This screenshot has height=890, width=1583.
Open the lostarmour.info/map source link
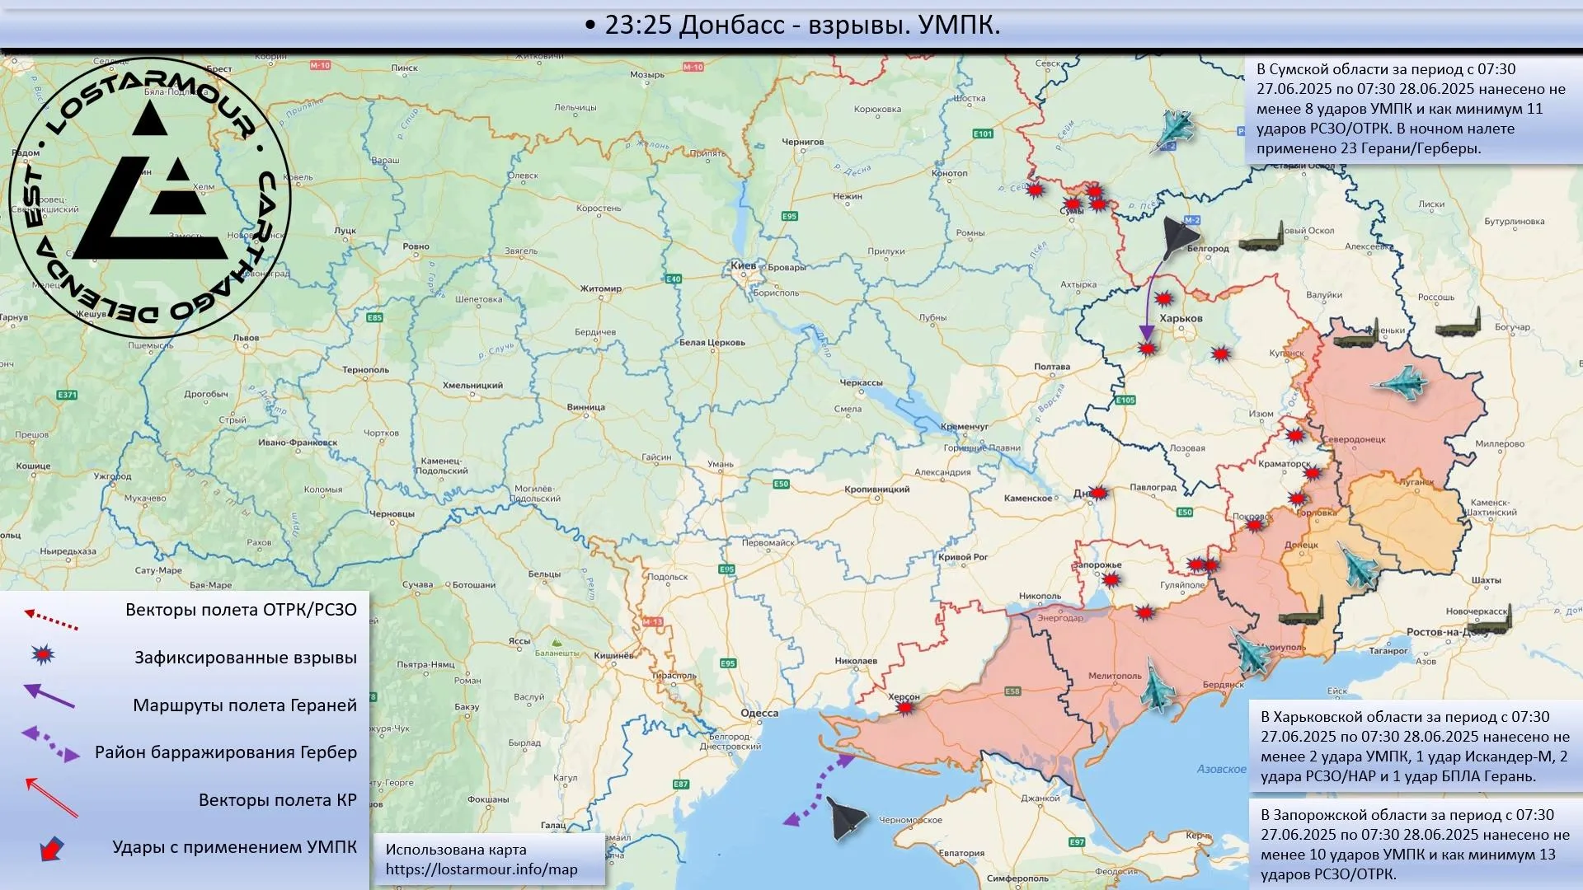[481, 869]
